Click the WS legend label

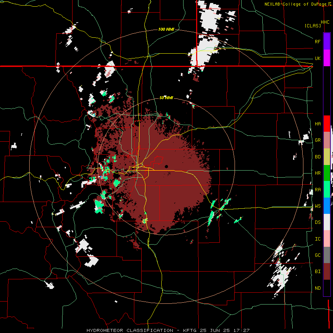pos(317,206)
